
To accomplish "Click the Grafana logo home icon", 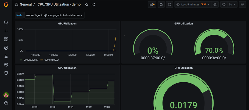I will click(x=6, y=4).
